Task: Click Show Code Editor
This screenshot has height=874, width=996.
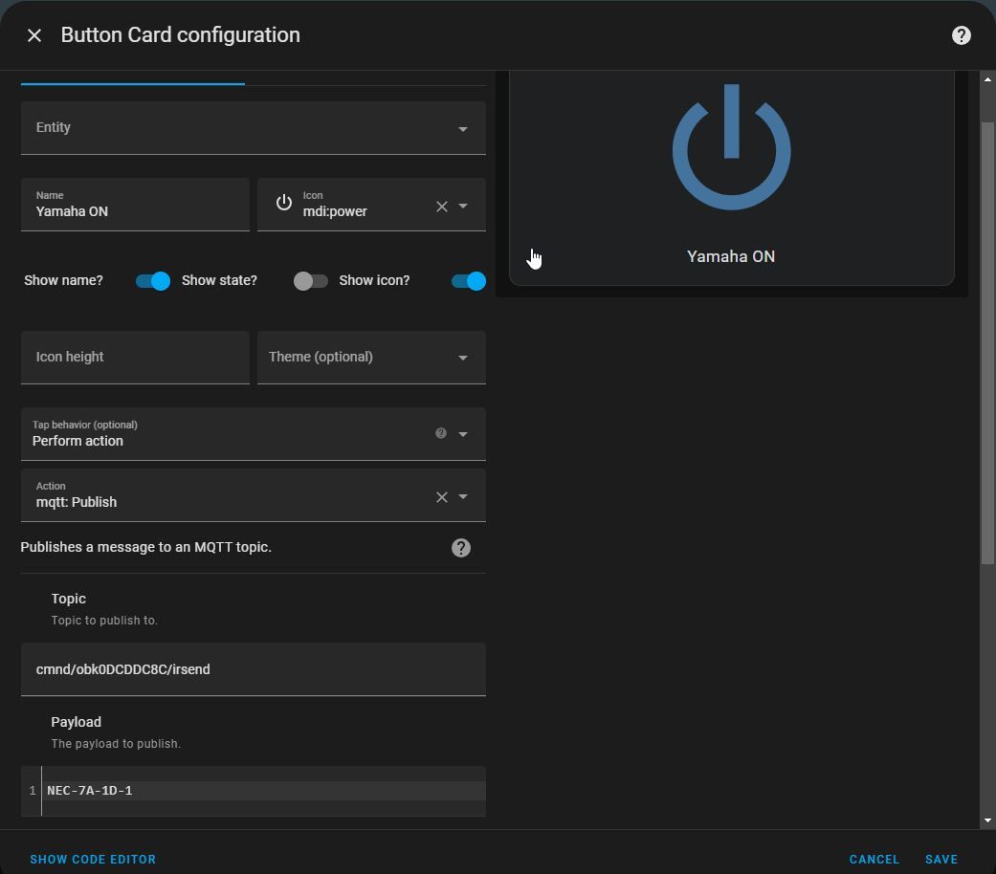Action: pyautogui.click(x=93, y=859)
